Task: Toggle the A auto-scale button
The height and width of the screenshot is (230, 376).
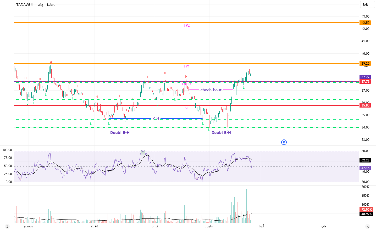Action: coord(368,227)
